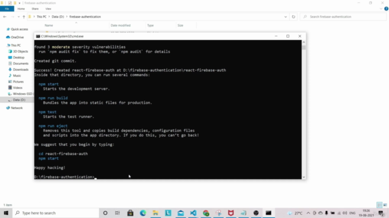The image size is (389, 218).
Task: Open File Explorer taskbar icon
Action: click(x=156, y=213)
